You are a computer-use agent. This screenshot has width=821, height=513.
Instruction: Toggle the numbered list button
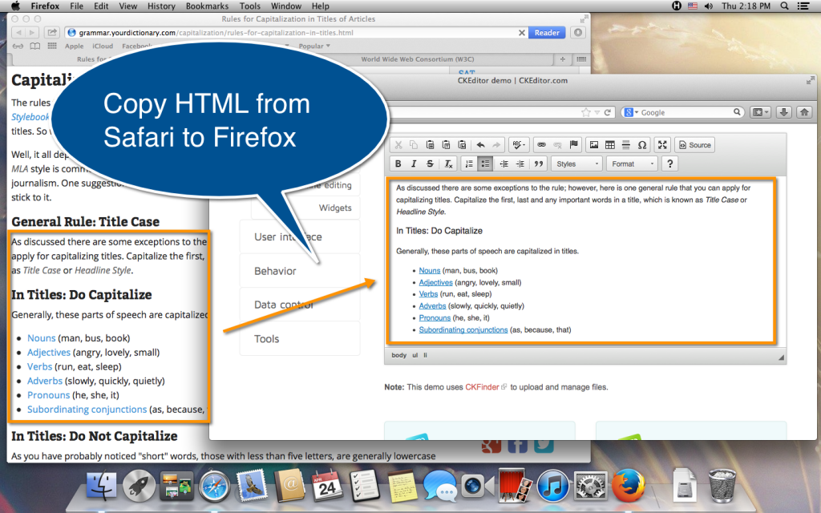point(469,164)
